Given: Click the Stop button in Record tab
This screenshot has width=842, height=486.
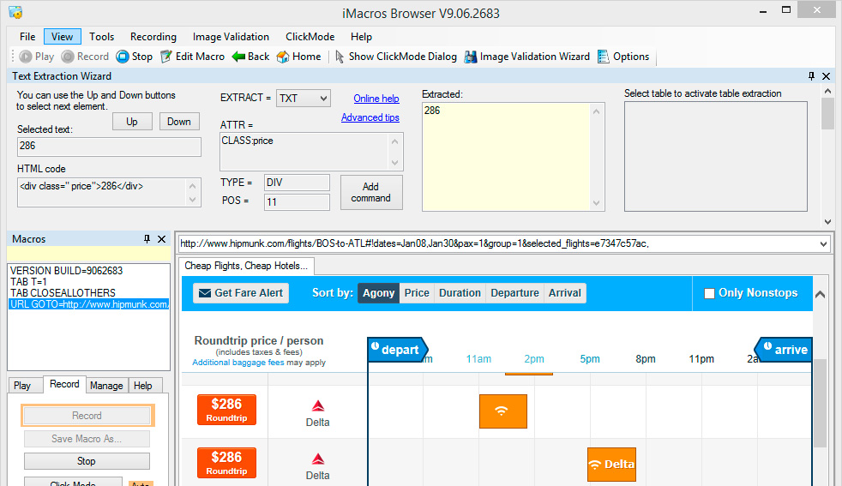Looking at the screenshot, I should 87,461.
